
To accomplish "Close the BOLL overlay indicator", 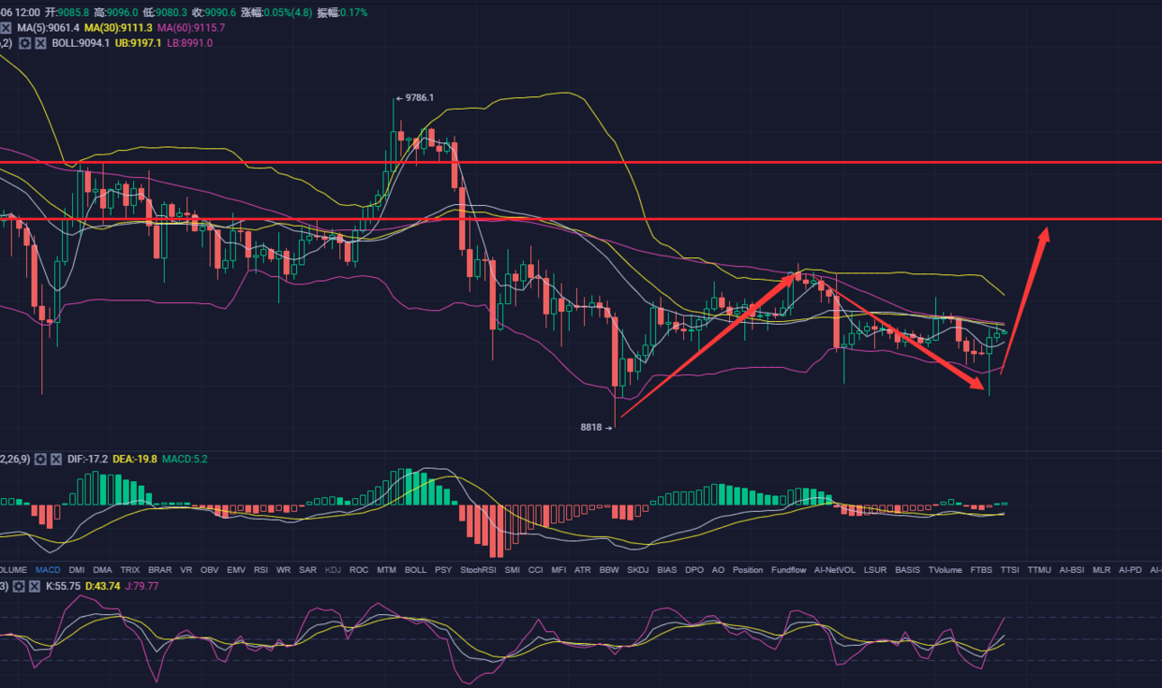I will 40,43.
